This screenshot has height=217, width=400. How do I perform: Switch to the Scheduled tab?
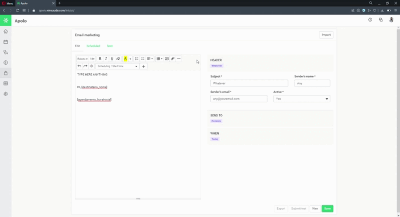(x=93, y=46)
